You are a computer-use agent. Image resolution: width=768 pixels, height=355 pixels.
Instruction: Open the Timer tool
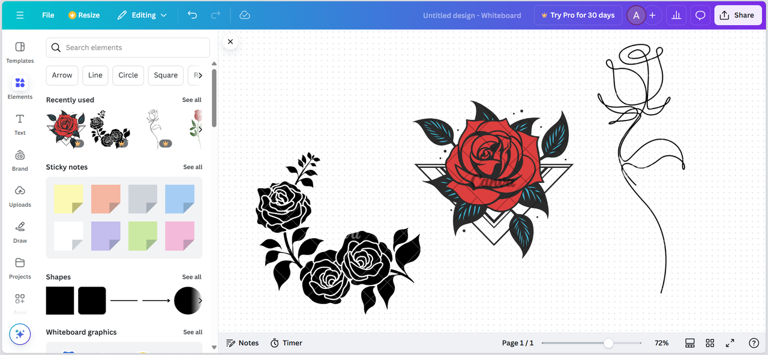[286, 343]
